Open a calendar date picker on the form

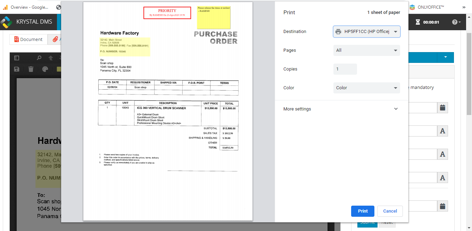[443, 108]
